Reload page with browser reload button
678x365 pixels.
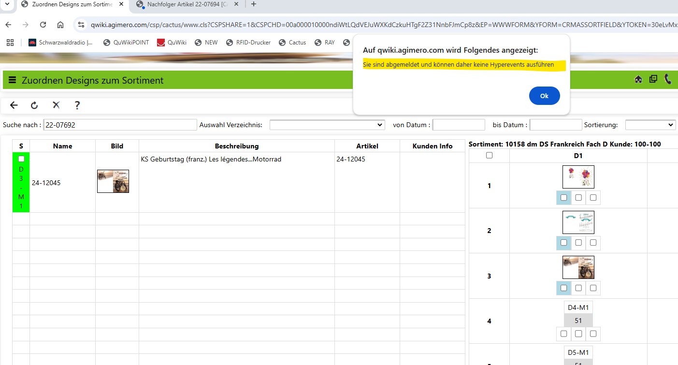43,25
